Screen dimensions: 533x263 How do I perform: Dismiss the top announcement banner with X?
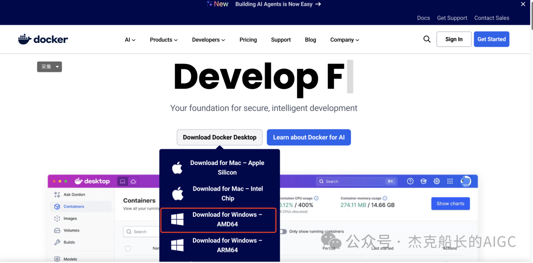(523, 4)
